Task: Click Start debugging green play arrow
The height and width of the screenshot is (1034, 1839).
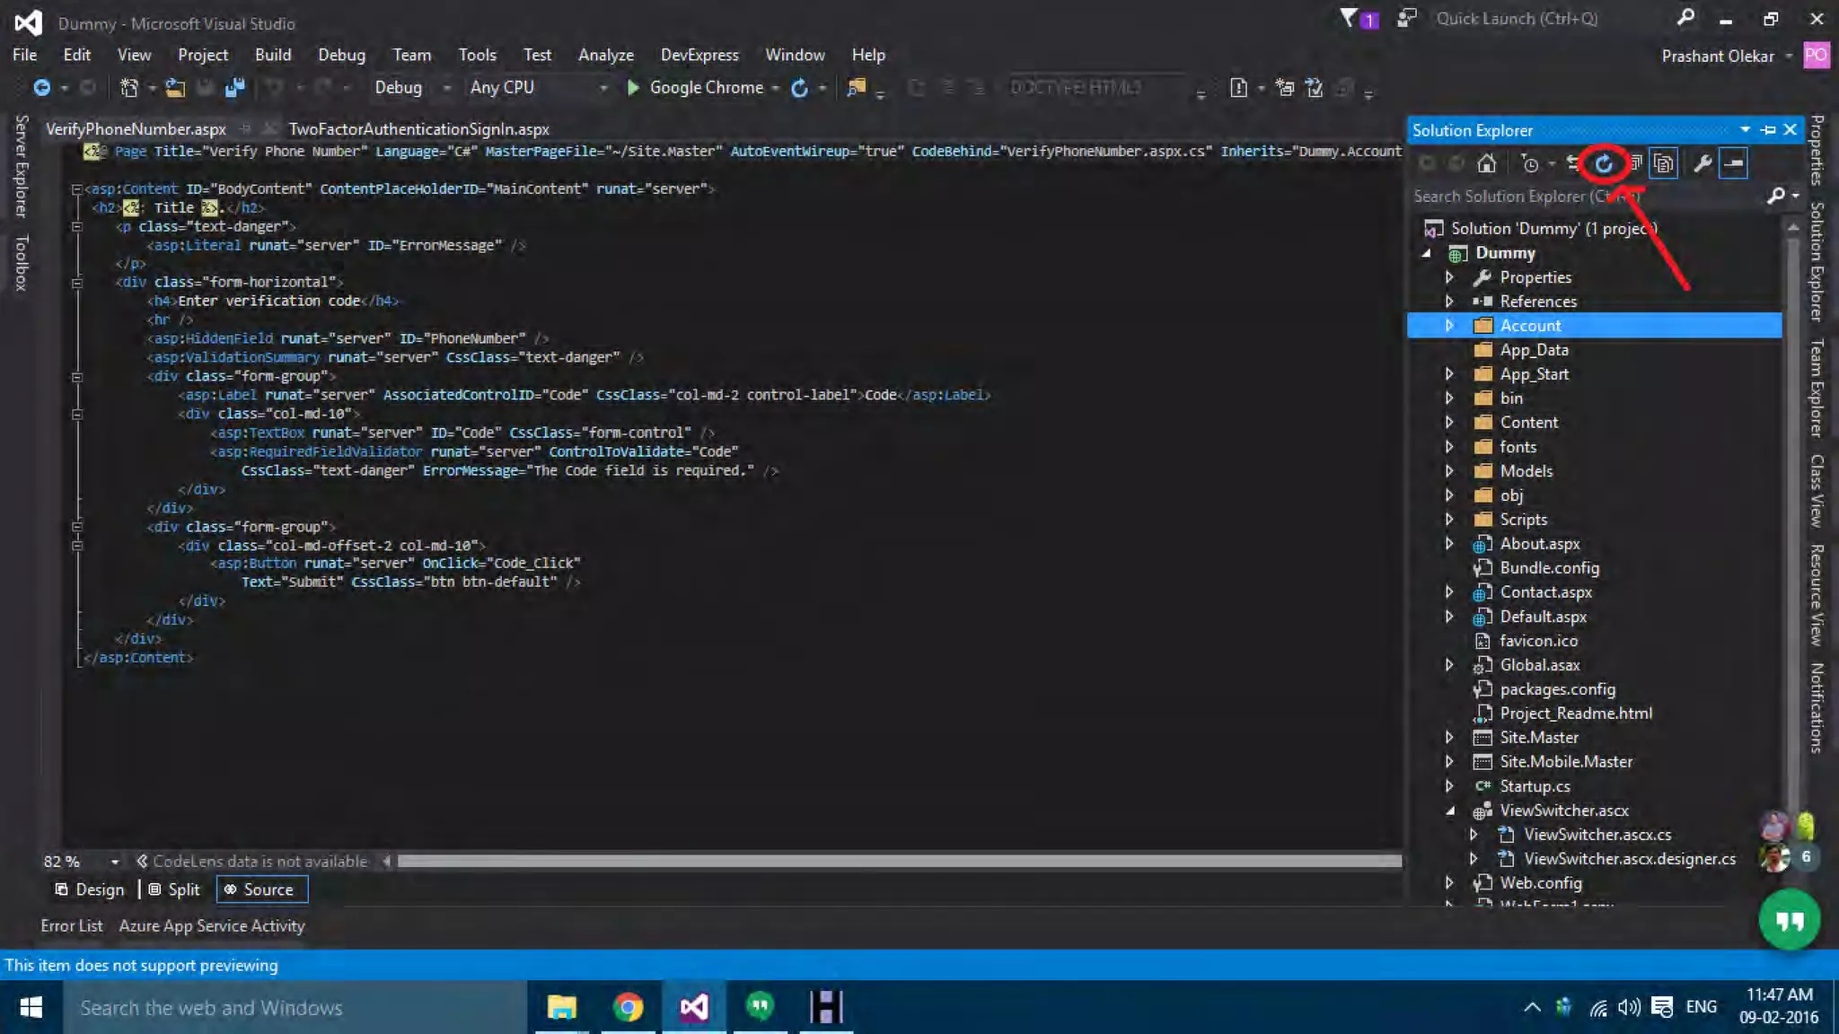Action: click(x=633, y=88)
